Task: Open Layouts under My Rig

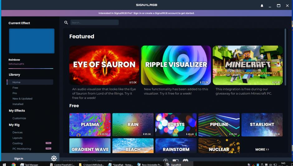Action: pyautogui.click(x=17, y=138)
